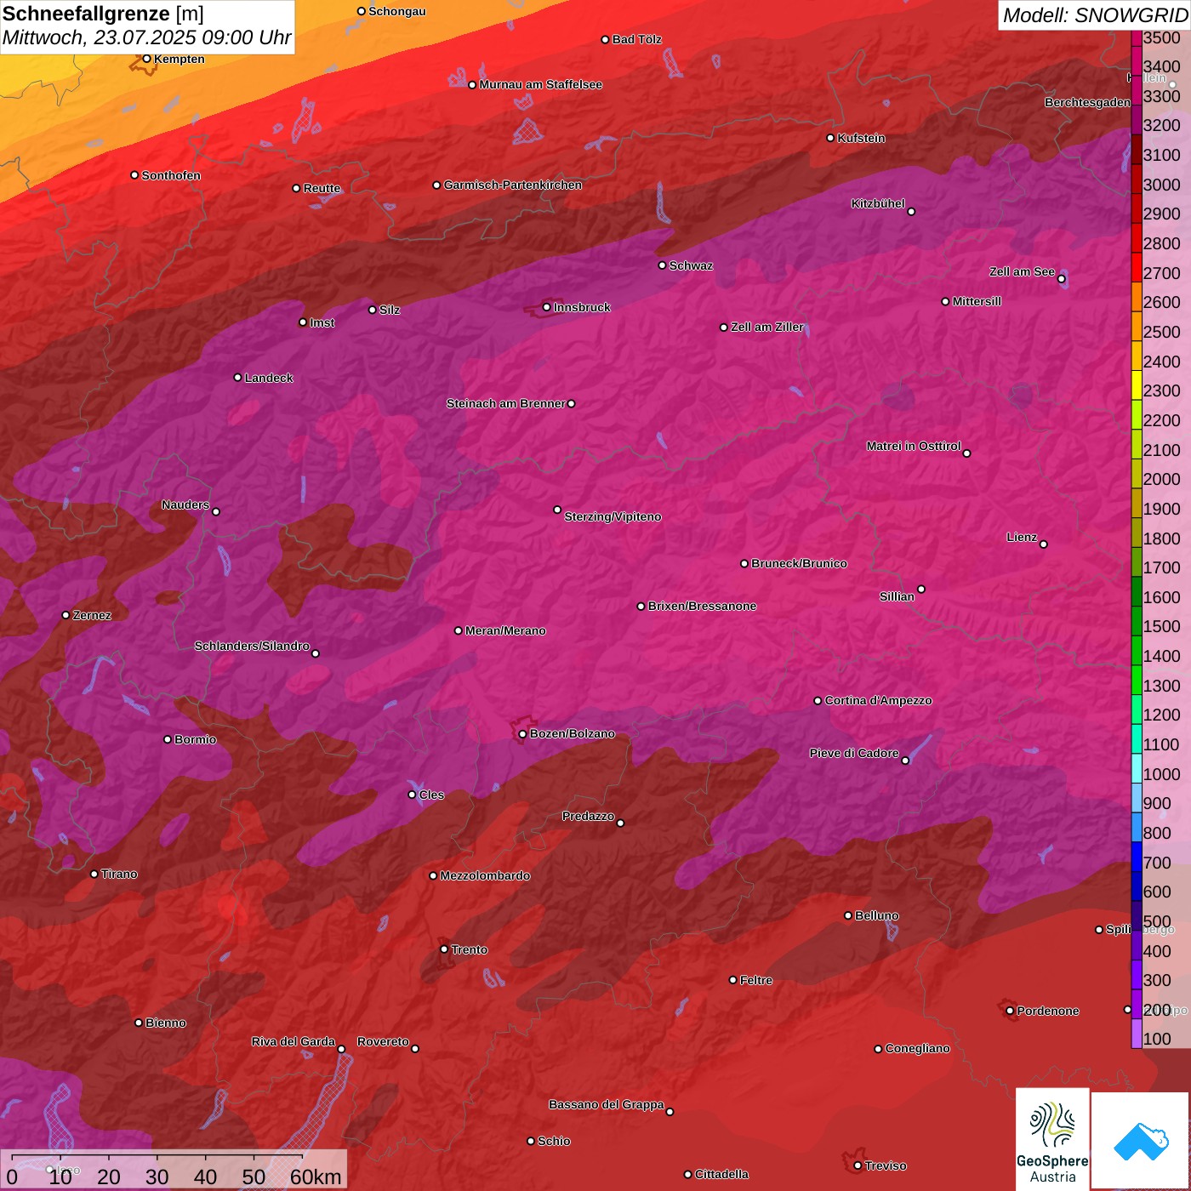This screenshot has height=1191, width=1191.
Task: Click the Riva del Garda label
Action: coord(293,1041)
